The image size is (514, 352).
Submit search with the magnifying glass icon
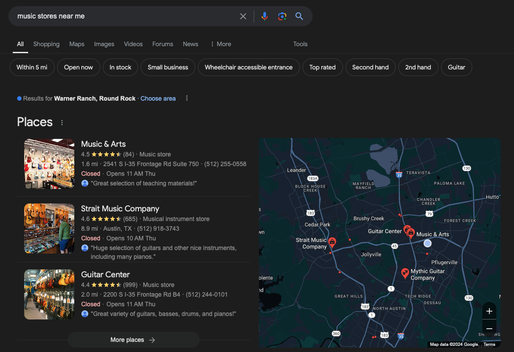point(299,16)
